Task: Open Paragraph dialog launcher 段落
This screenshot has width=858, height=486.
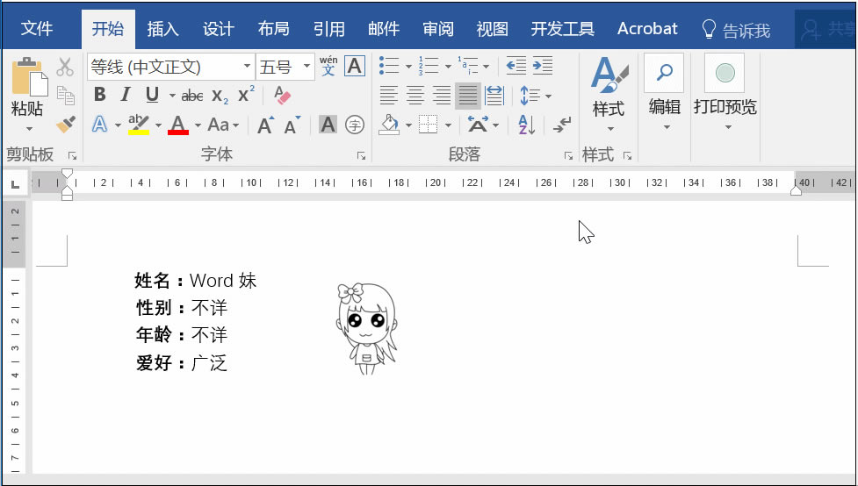Action: tap(568, 156)
